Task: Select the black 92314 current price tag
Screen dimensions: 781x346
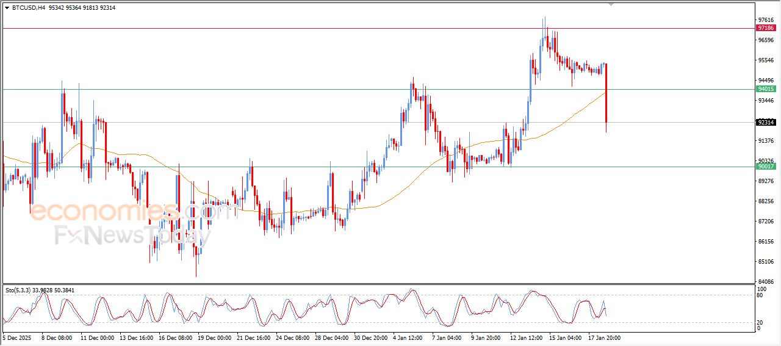Action: point(766,122)
